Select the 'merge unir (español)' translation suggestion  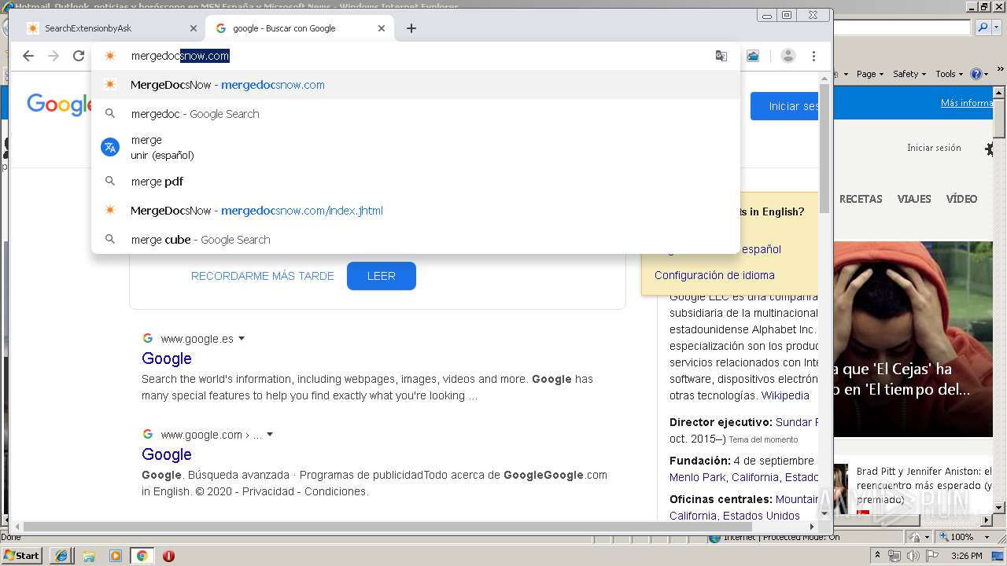(x=415, y=147)
